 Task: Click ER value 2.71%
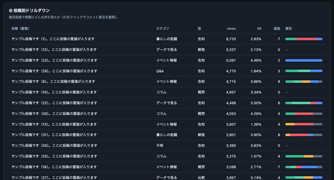coord(256,167)
